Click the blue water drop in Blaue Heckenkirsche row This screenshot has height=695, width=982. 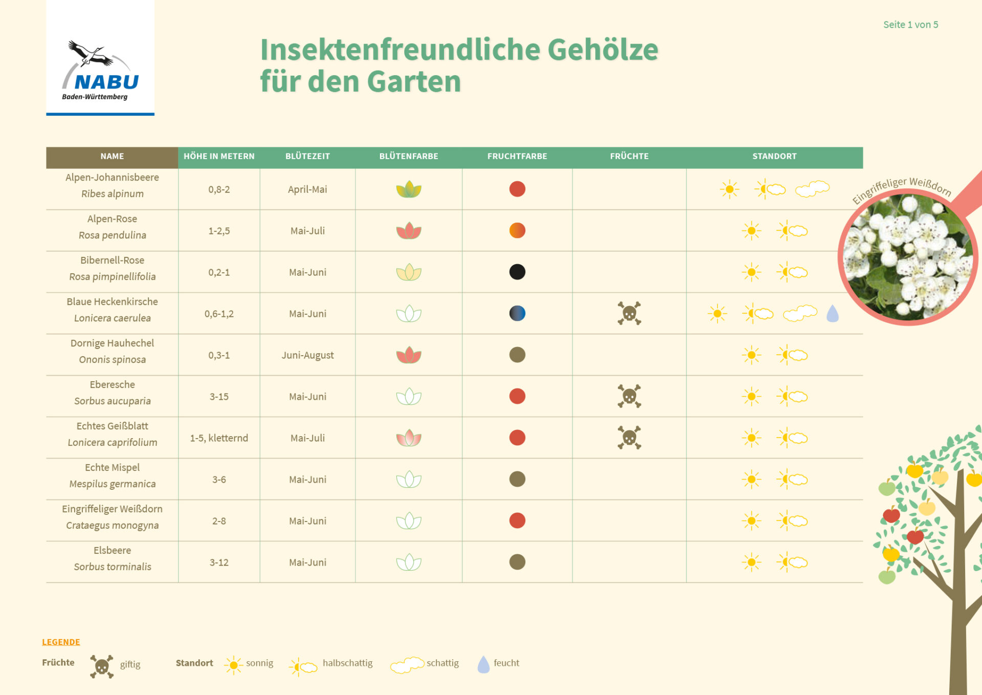[x=832, y=313]
